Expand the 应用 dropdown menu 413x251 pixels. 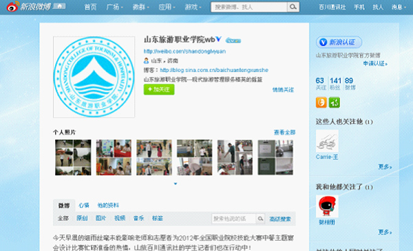click(167, 7)
